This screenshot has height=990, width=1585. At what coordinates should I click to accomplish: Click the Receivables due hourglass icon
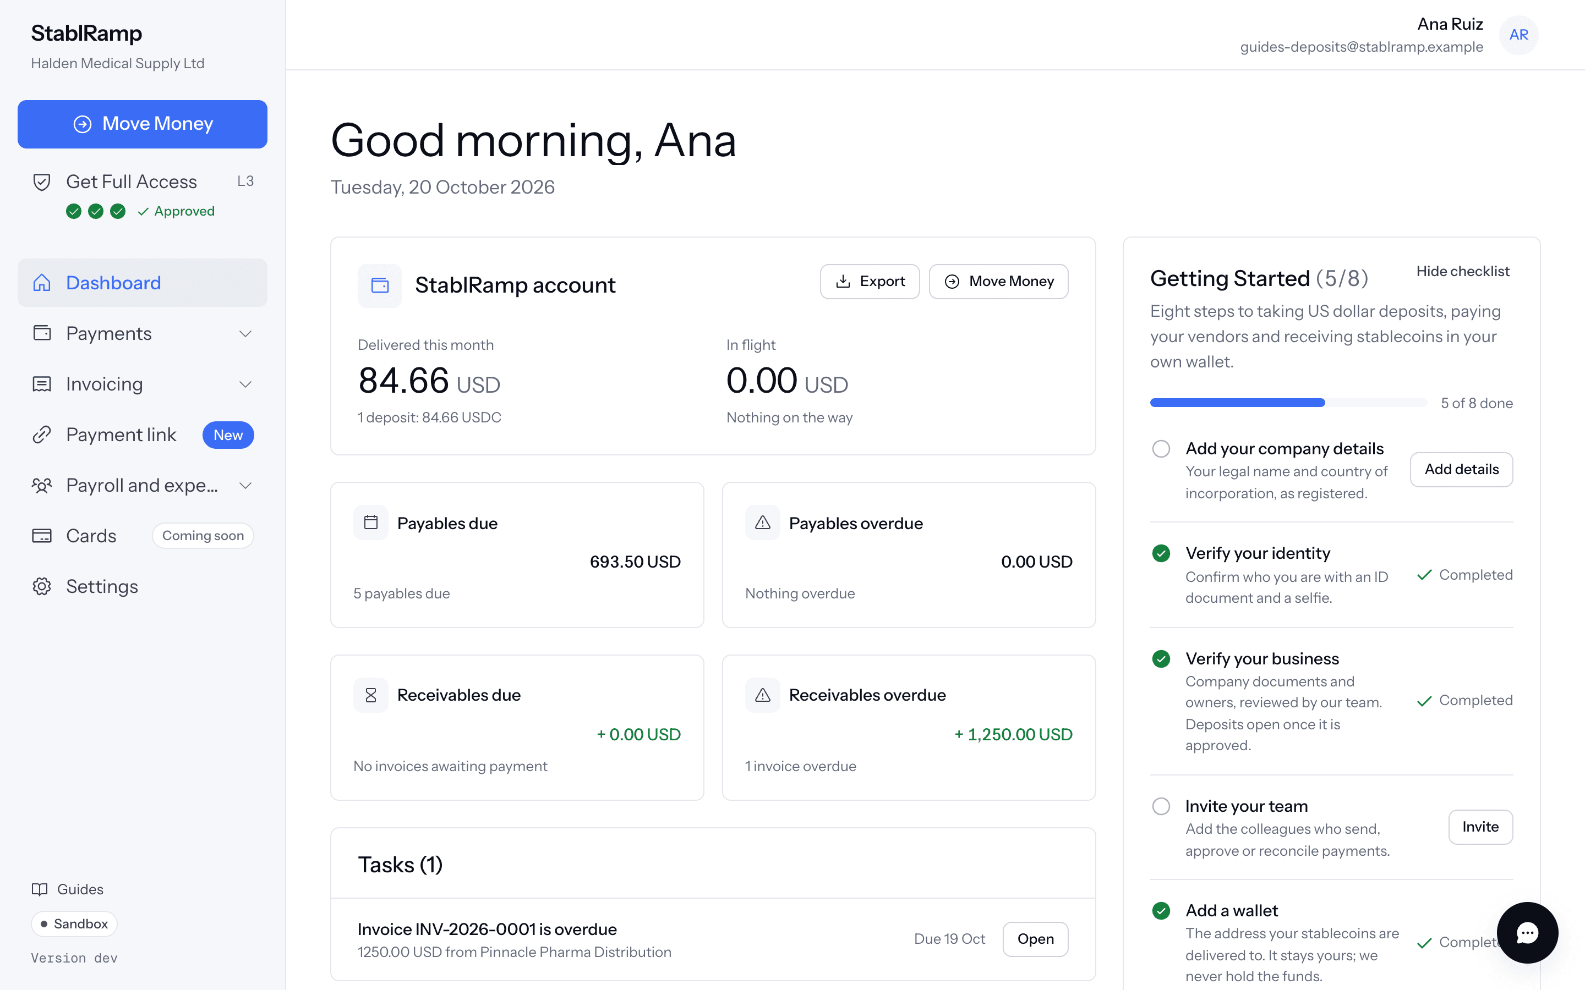[x=371, y=695]
